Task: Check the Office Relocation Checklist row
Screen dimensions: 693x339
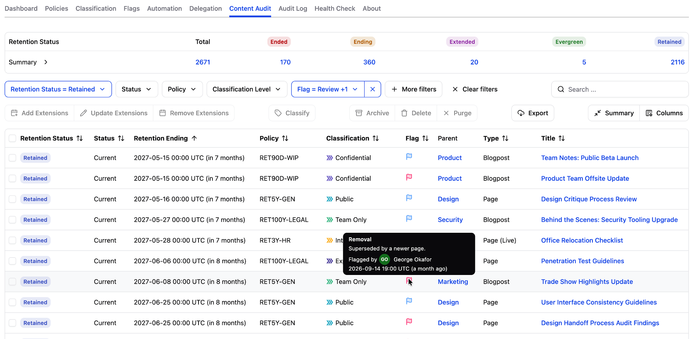Action: click(12, 240)
